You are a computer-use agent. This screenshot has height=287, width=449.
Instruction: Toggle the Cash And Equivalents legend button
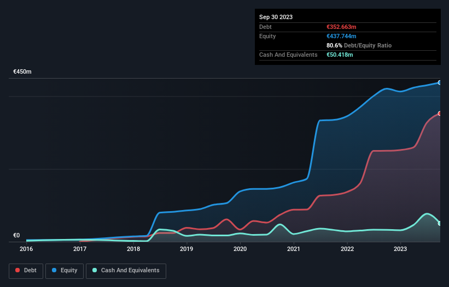[x=126, y=271]
